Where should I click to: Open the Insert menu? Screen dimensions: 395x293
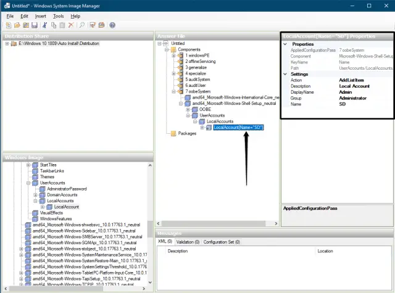pos(40,15)
